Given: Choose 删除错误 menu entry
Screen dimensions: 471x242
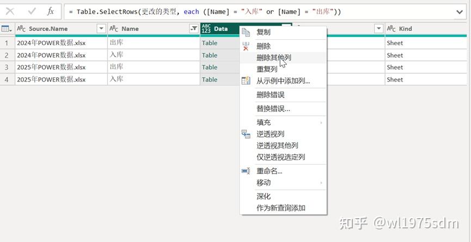Looking at the screenshot, I should (x=283, y=95).
